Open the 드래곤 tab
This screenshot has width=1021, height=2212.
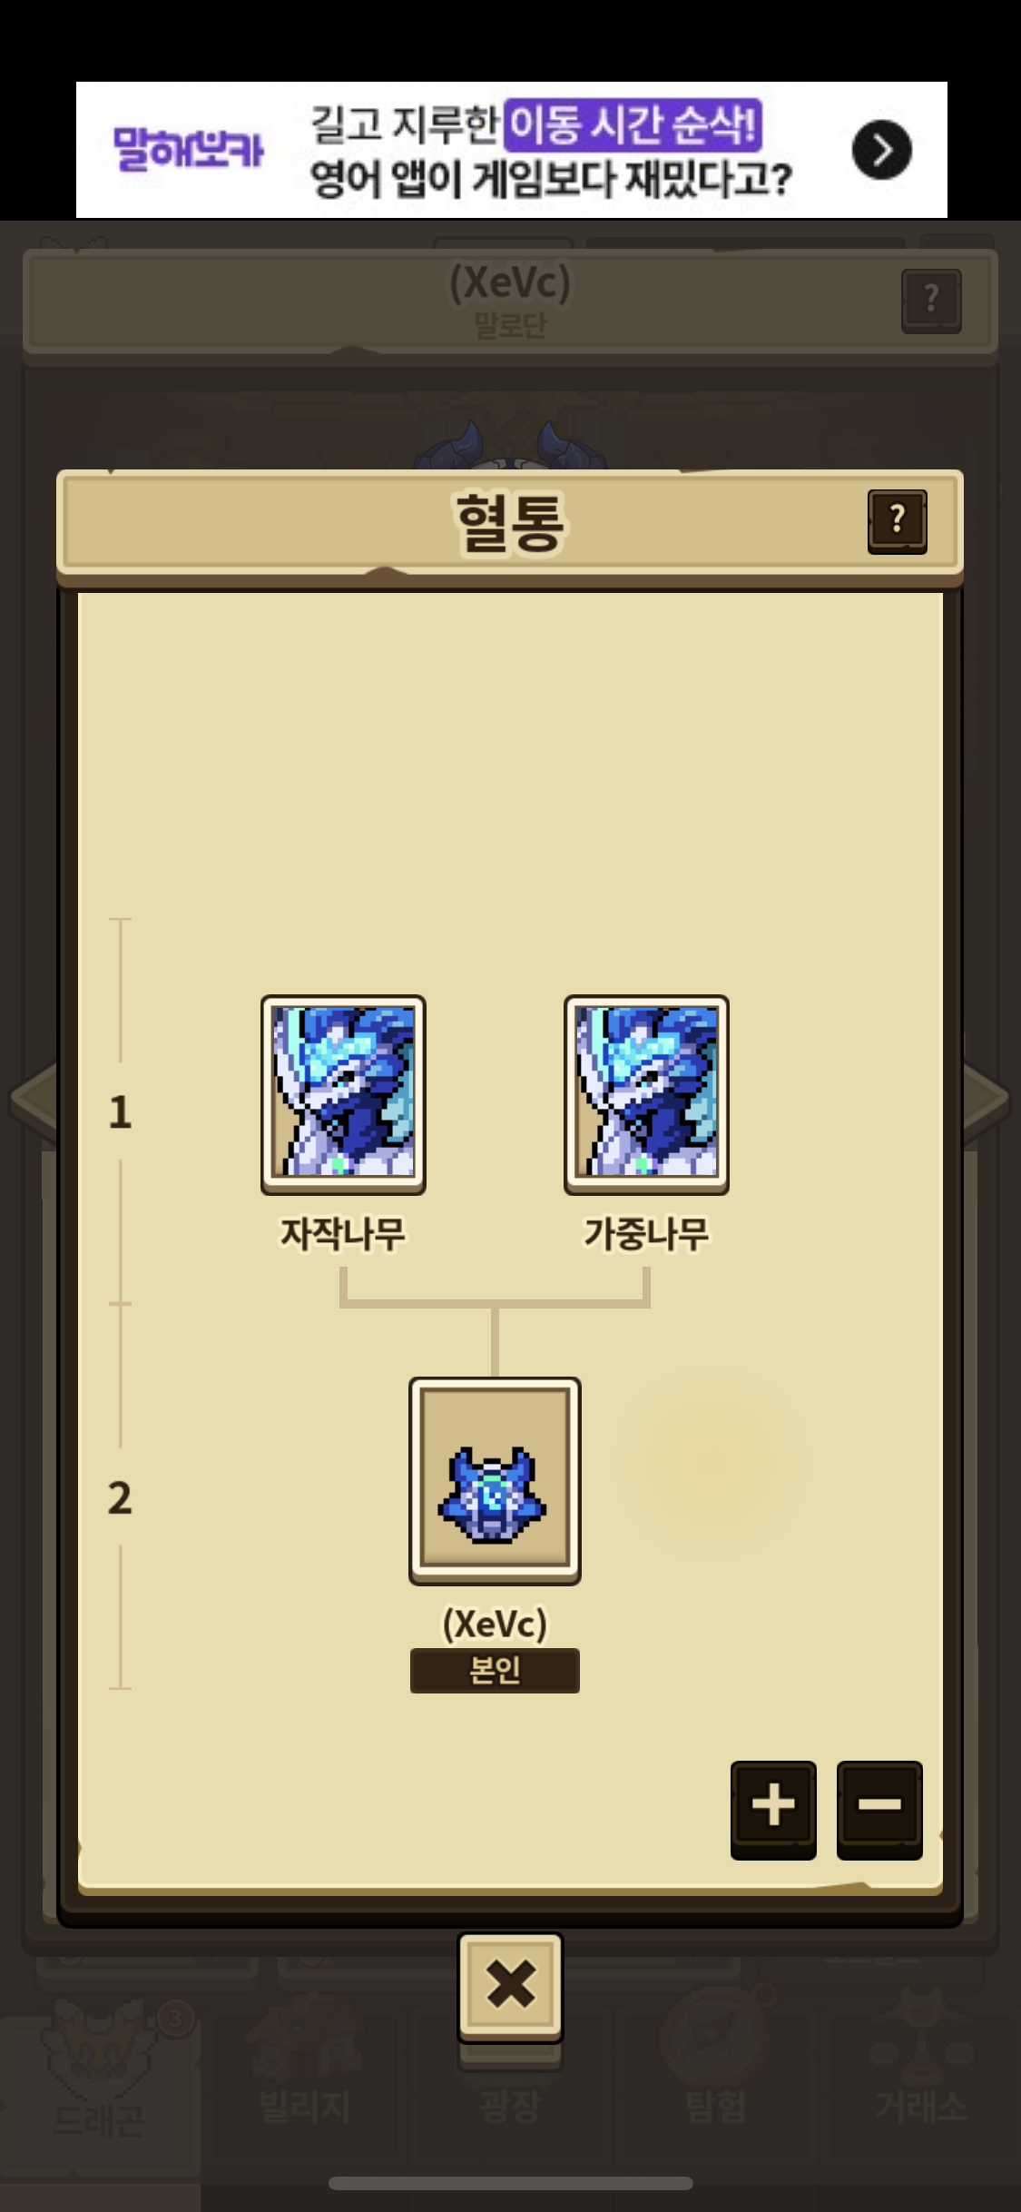pyautogui.click(x=100, y=2079)
